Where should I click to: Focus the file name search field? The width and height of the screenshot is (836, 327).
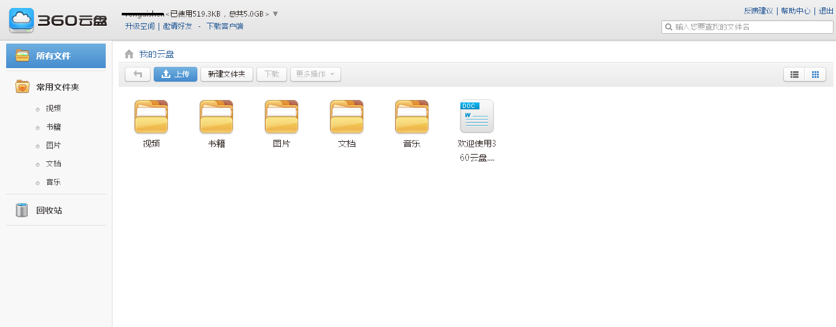tap(747, 27)
